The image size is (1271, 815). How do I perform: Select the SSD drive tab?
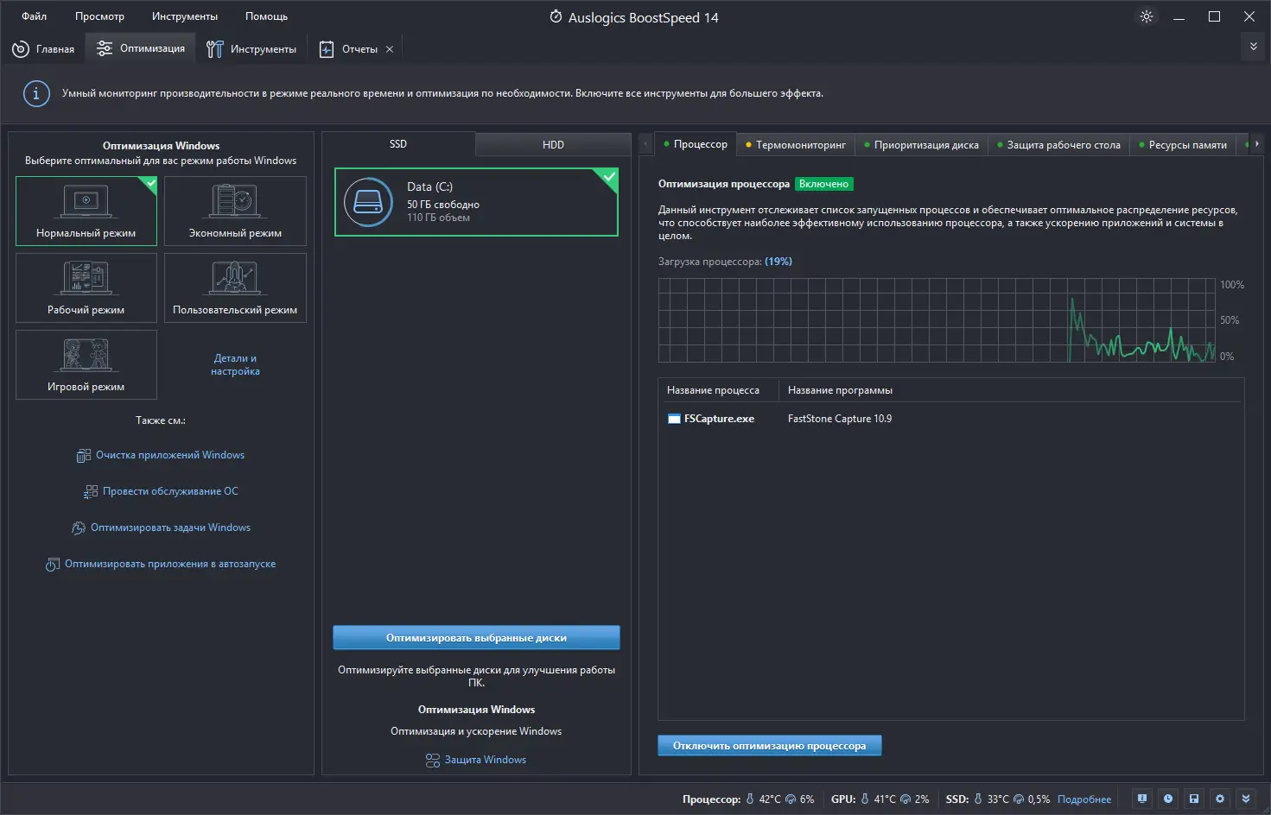click(x=398, y=144)
